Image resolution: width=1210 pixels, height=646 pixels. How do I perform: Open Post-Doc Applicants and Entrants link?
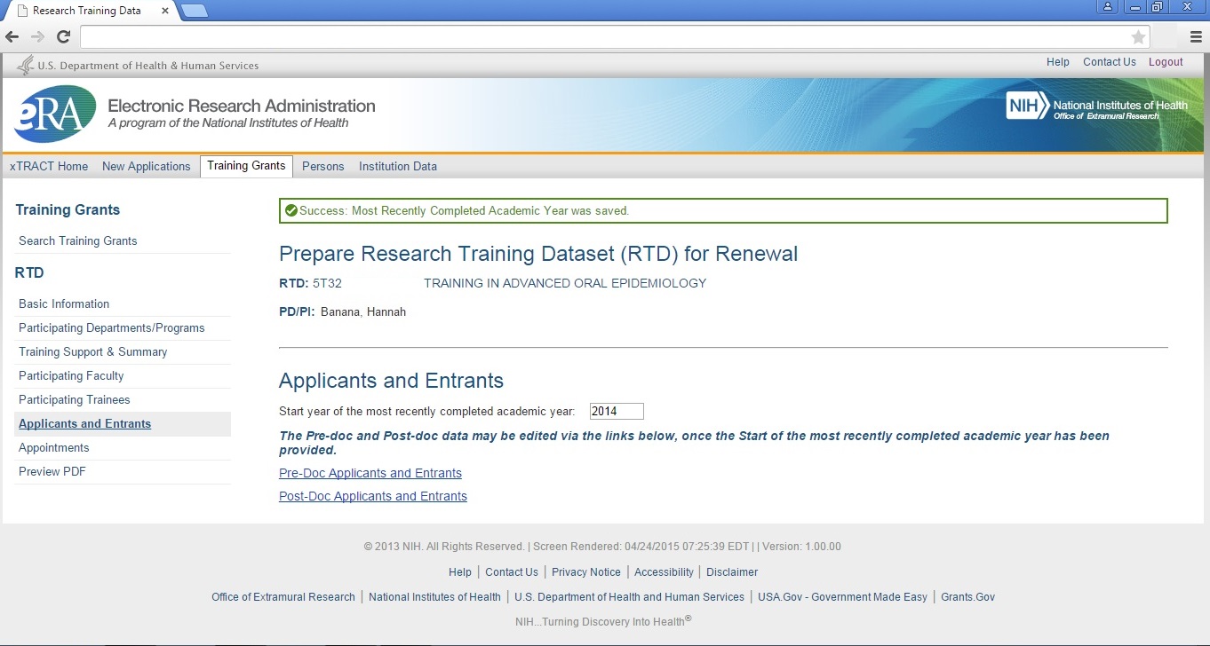[373, 496]
